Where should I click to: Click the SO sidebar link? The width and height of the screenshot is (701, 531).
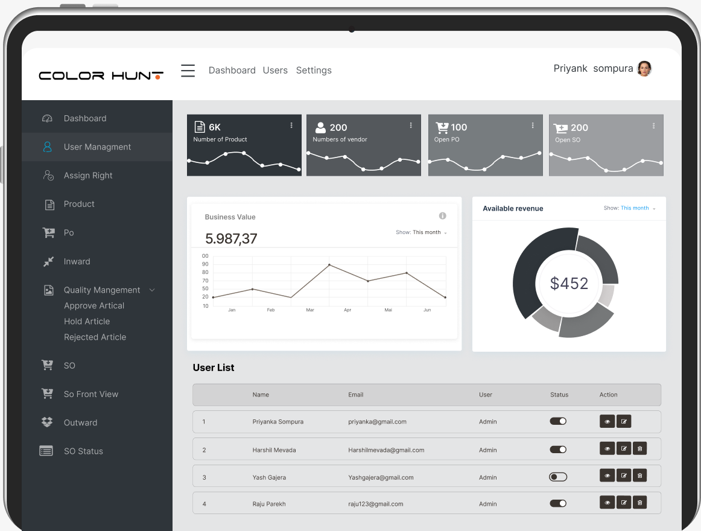coord(69,366)
